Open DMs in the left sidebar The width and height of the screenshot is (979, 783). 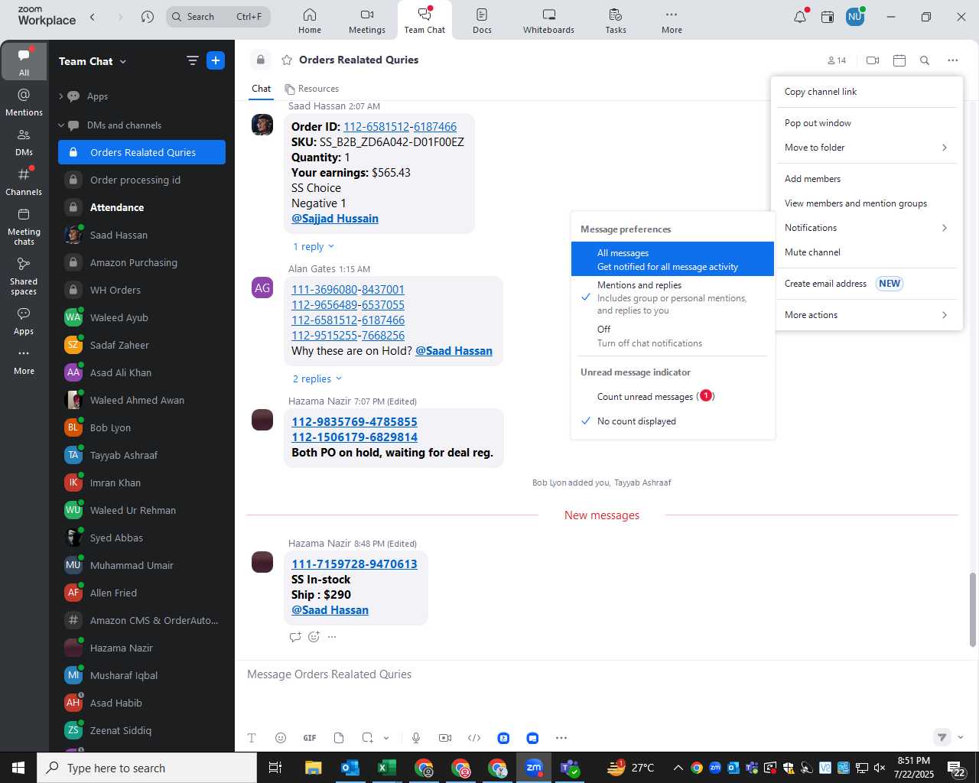24,142
